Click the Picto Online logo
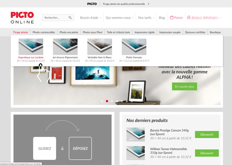The height and width of the screenshot is (165, 232). (22, 18)
